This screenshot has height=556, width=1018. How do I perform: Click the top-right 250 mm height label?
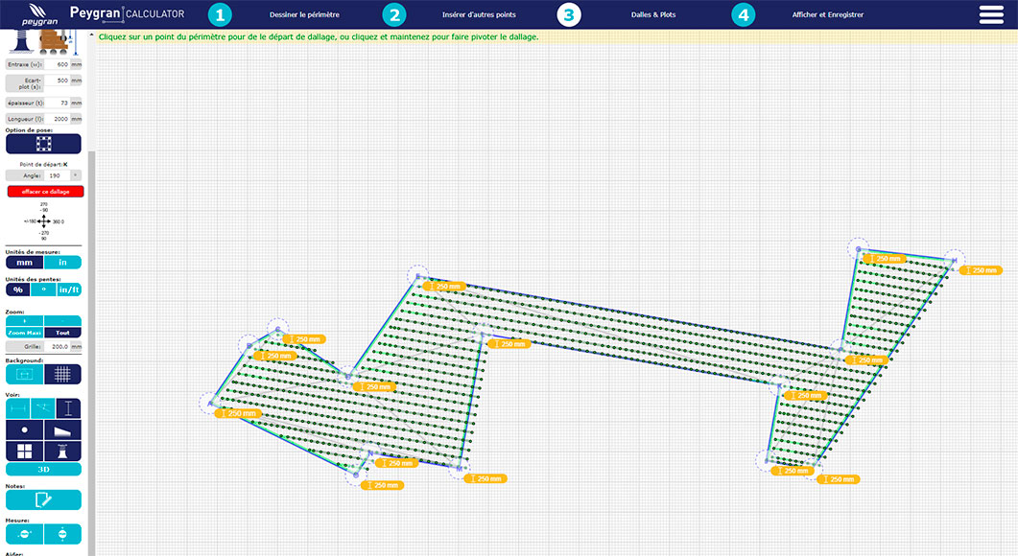tap(981, 270)
